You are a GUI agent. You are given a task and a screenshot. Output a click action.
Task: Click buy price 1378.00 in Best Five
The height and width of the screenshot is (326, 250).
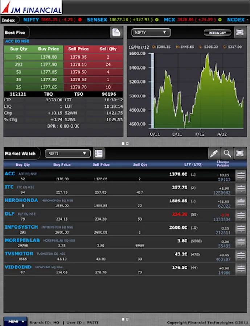49,57
